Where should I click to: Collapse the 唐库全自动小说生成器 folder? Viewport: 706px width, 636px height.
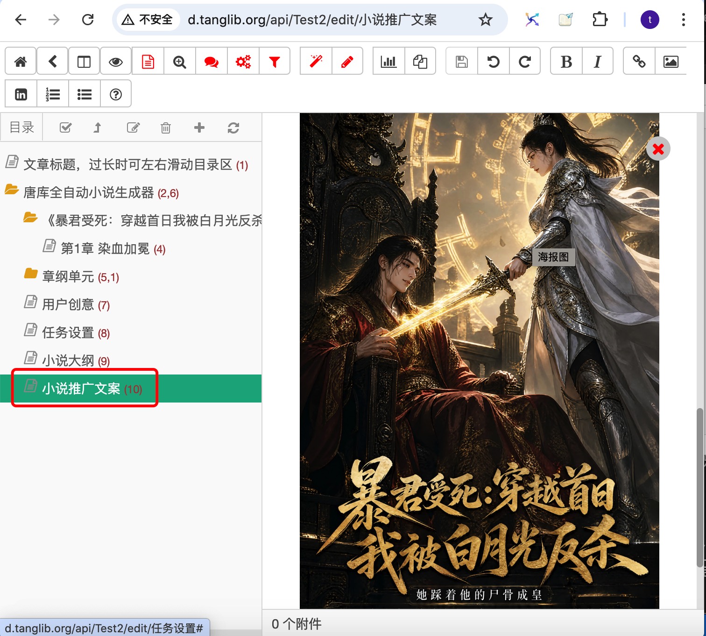pos(12,190)
